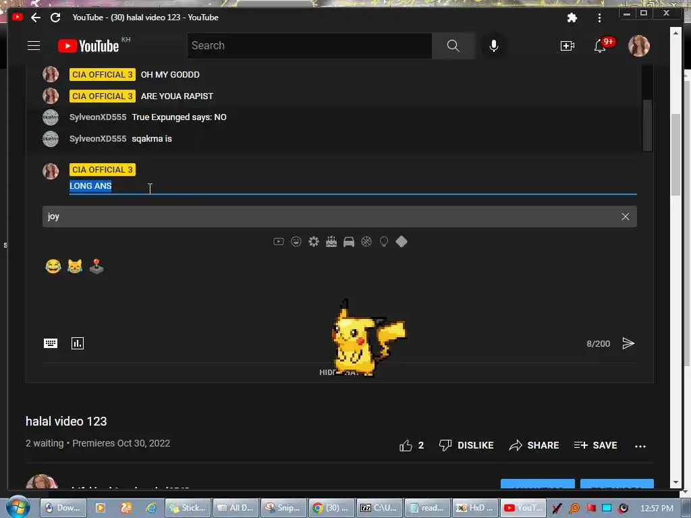This screenshot has height=518, width=691.
Task: Open the media player taskbar icon
Action: pos(101,508)
